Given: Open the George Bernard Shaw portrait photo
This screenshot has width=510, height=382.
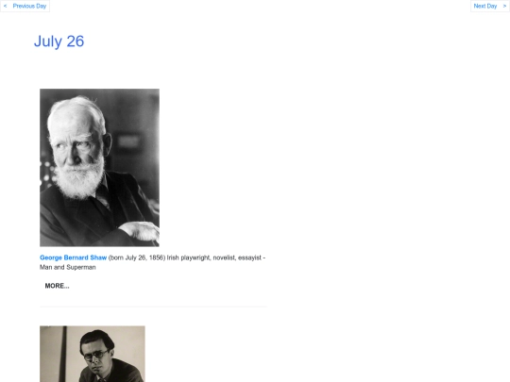Looking at the screenshot, I should tap(99, 168).
